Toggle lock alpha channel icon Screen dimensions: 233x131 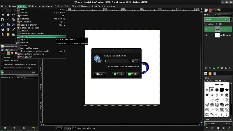click(x=220, y=24)
